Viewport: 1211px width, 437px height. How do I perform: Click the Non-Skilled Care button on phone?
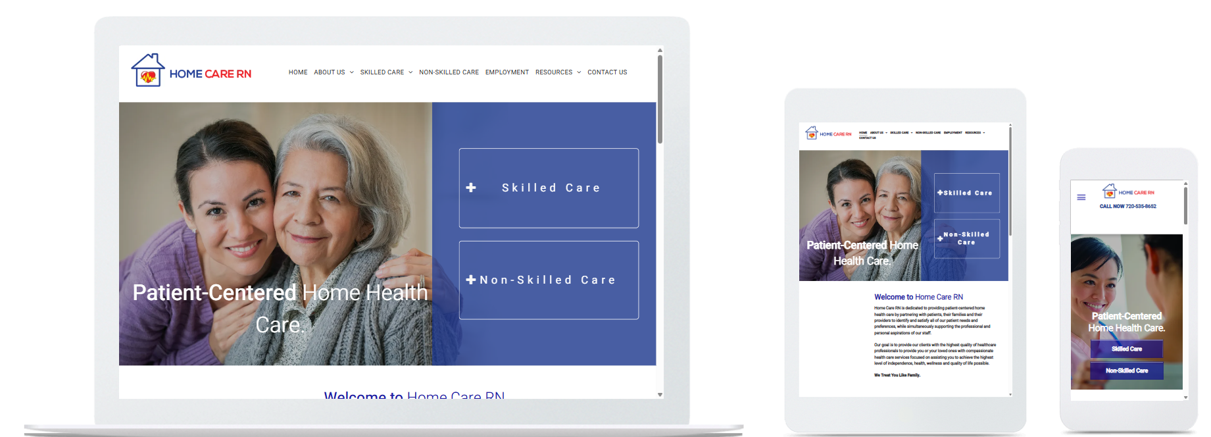[1127, 371]
